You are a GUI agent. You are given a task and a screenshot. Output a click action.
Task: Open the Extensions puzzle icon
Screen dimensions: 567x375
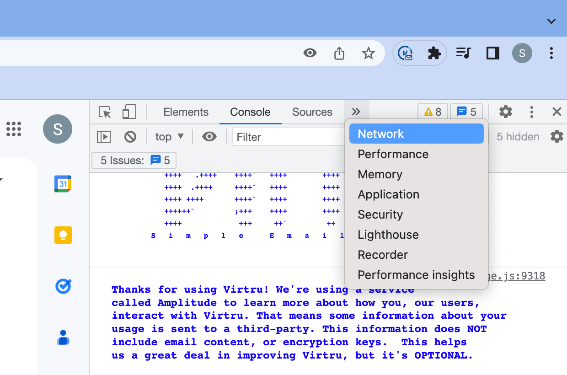434,53
